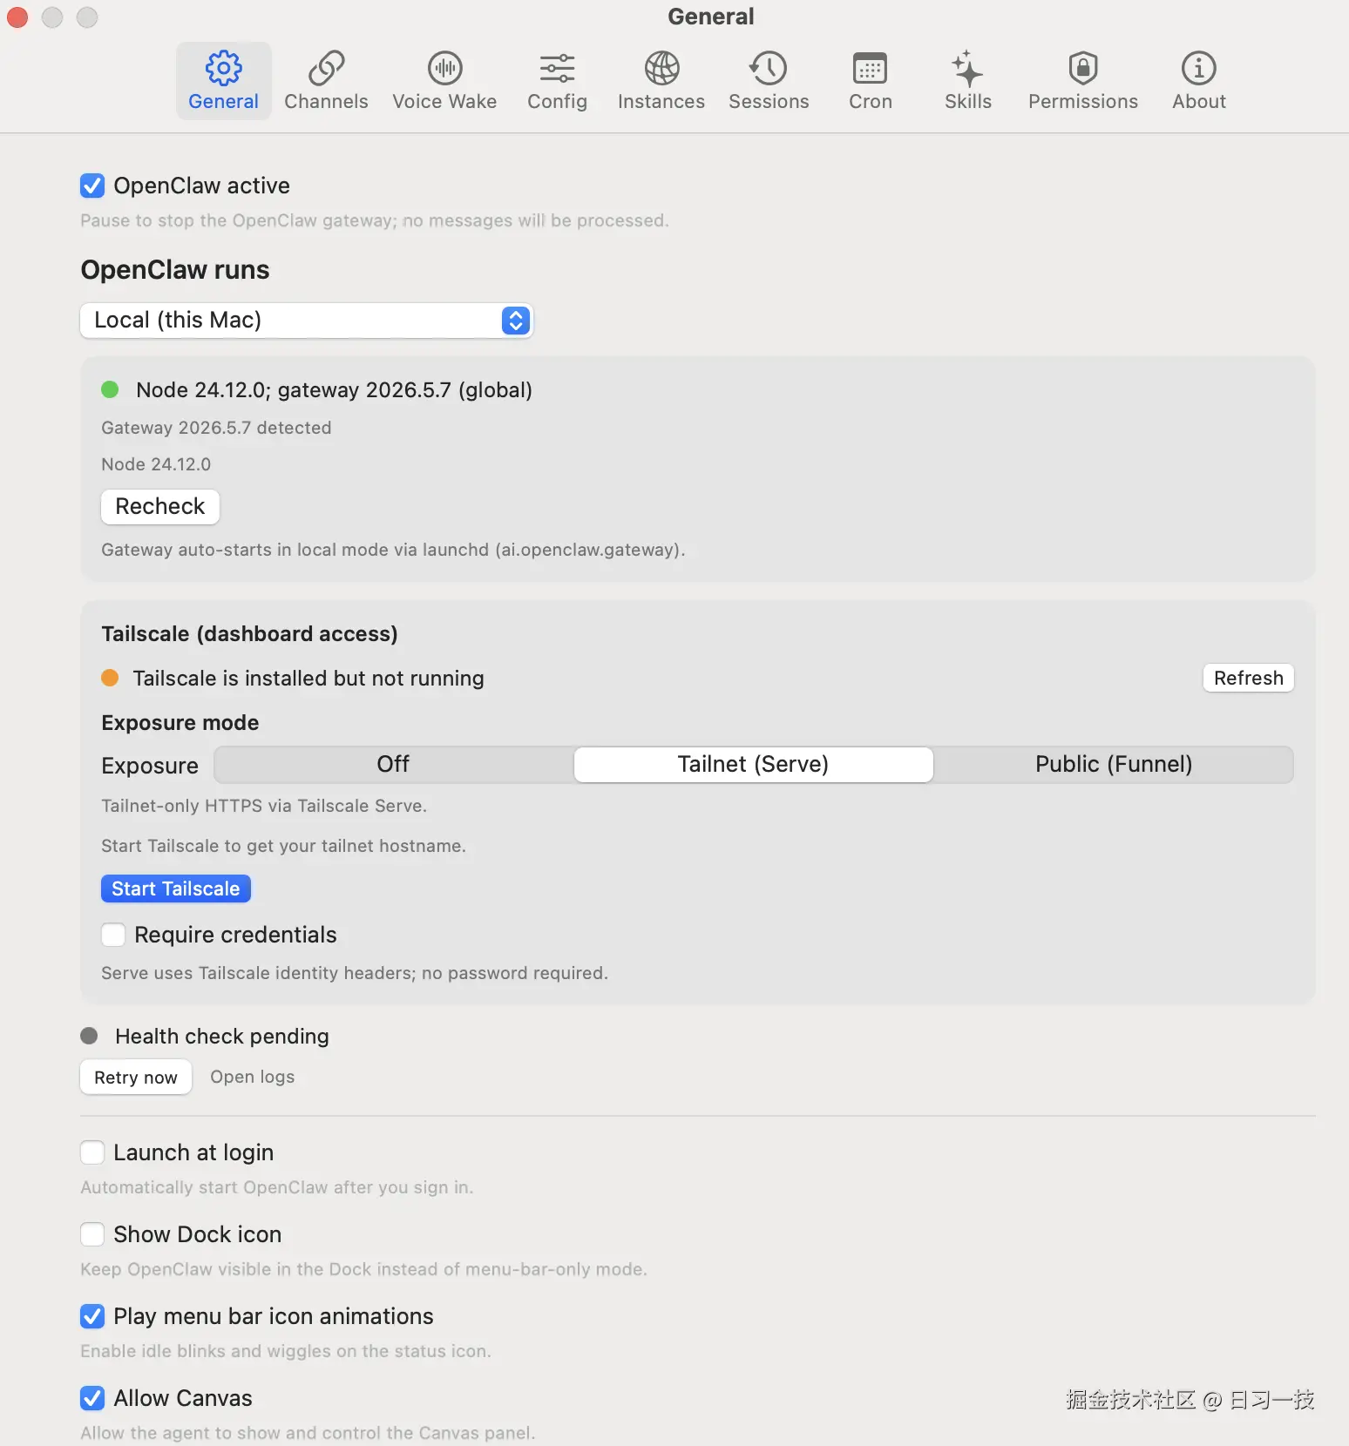Disable Play menu bar icon animations
The width and height of the screenshot is (1349, 1446).
[x=92, y=1316]
